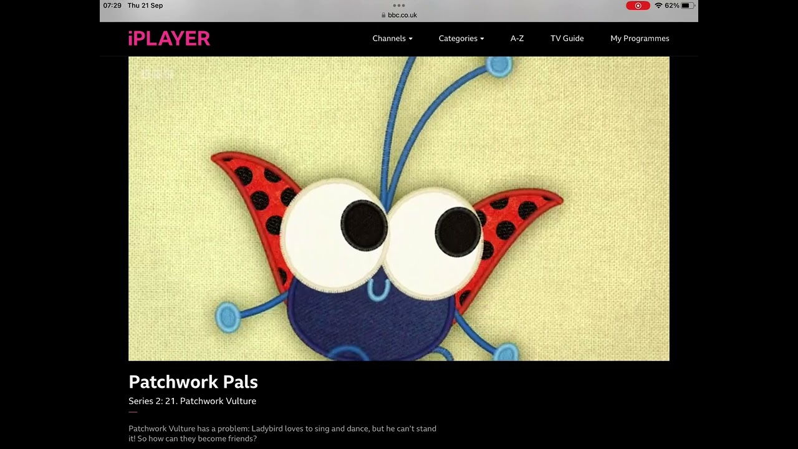Tap the Thu 21 Sep date
The height and width of the screenshot is (449, 798).
point(145,6)
